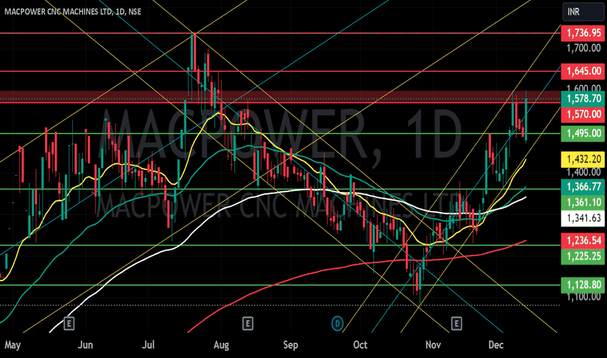Select the 1,570.00 red price label
The image size is (607, 358).
click(583, 114)
